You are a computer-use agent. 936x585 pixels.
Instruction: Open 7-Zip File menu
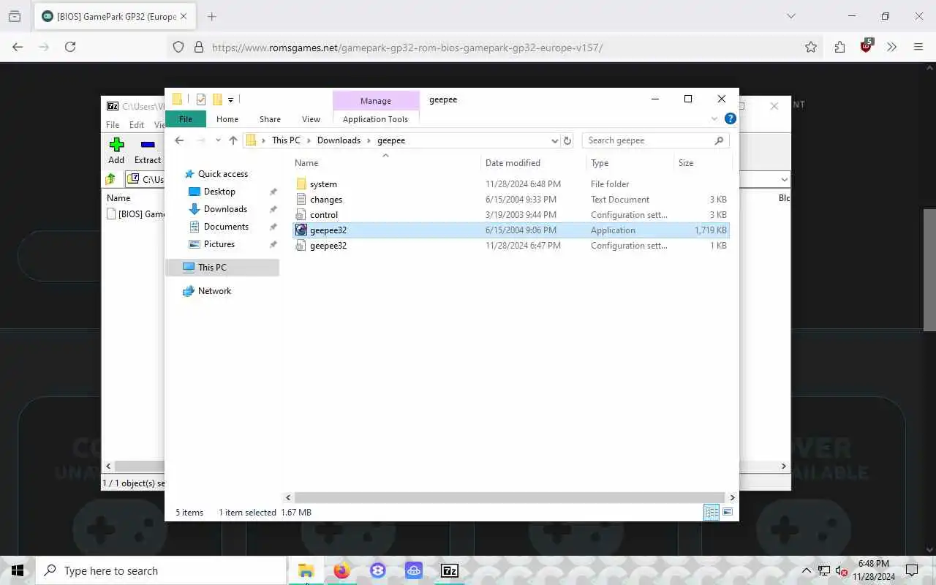point(113,125)
